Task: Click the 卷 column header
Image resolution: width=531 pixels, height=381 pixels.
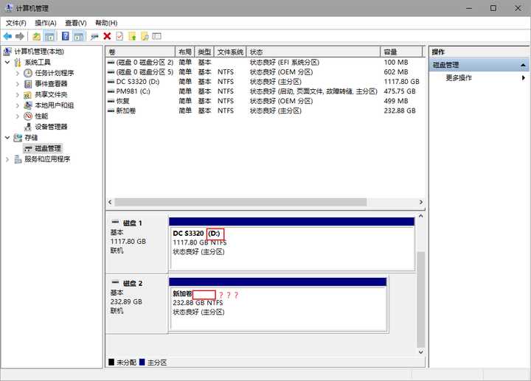Action: pos(141,52)
